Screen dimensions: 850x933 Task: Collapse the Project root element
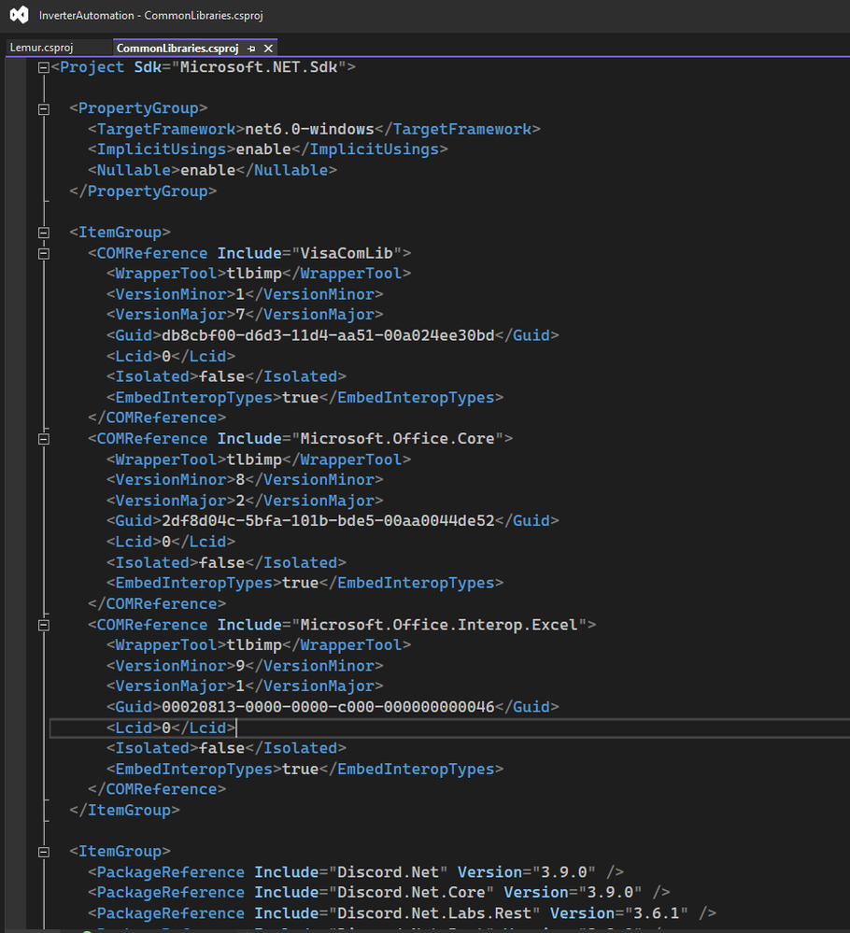pos(44,68)
